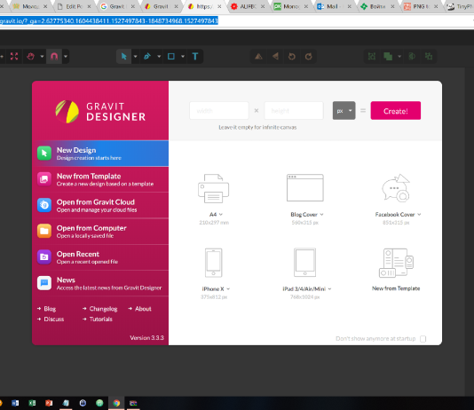Screen dimensions: 474x410
Task: Open Excel from the taskbar
Action: click(32, 403)
